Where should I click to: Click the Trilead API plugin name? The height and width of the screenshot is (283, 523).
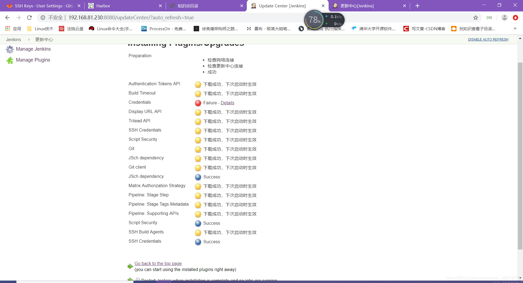[139, 121]
